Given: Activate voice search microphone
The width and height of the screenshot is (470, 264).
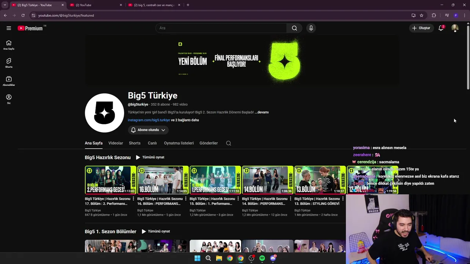Looking at the screenshot, I should (x=311, y=28).
